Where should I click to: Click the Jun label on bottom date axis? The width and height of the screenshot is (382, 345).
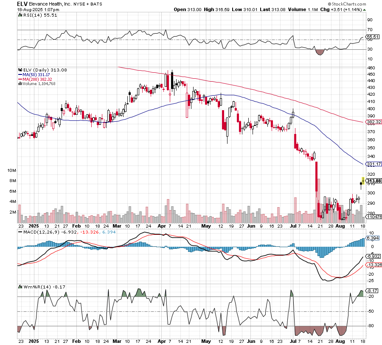click(x=251, y=341)
